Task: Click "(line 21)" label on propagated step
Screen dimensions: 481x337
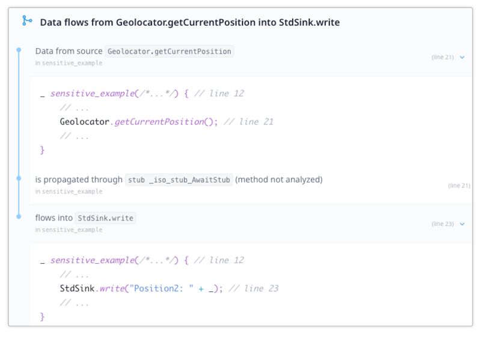Action: 459,186
